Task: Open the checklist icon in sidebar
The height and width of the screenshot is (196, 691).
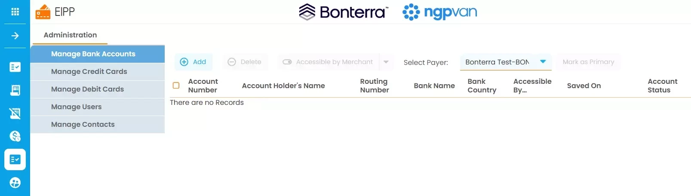Action: [x=15, y=67]
